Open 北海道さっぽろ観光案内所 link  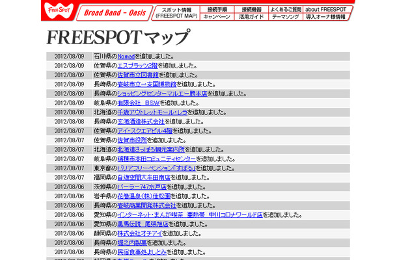pos(151,149)
